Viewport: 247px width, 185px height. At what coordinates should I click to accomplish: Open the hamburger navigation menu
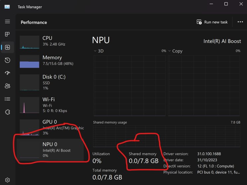(x=7, y=21)
